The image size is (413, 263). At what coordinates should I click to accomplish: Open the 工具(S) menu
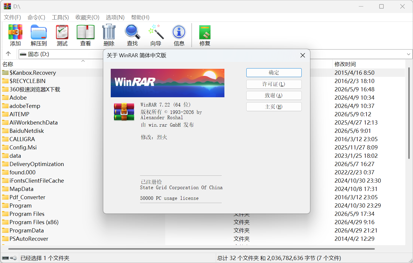coord(60,17)
